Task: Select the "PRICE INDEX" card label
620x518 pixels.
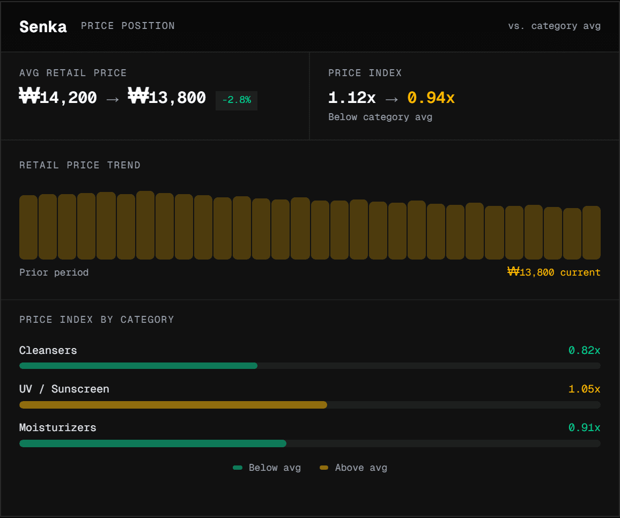Action: click(365, 73)
